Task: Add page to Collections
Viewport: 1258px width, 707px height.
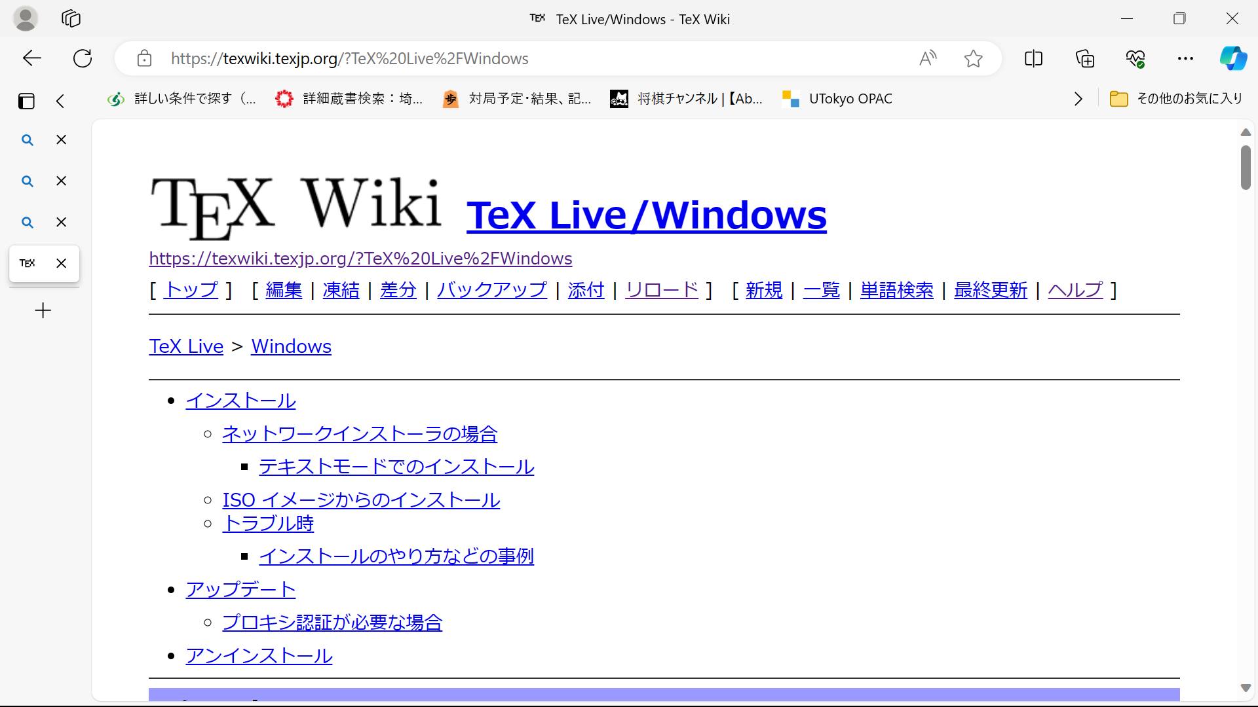Action: pos(1084,58)
